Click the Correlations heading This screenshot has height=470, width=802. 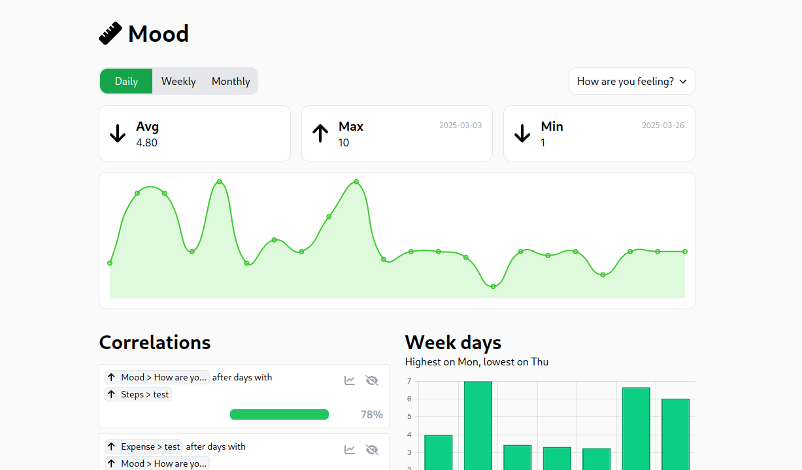tap(154, 343)
